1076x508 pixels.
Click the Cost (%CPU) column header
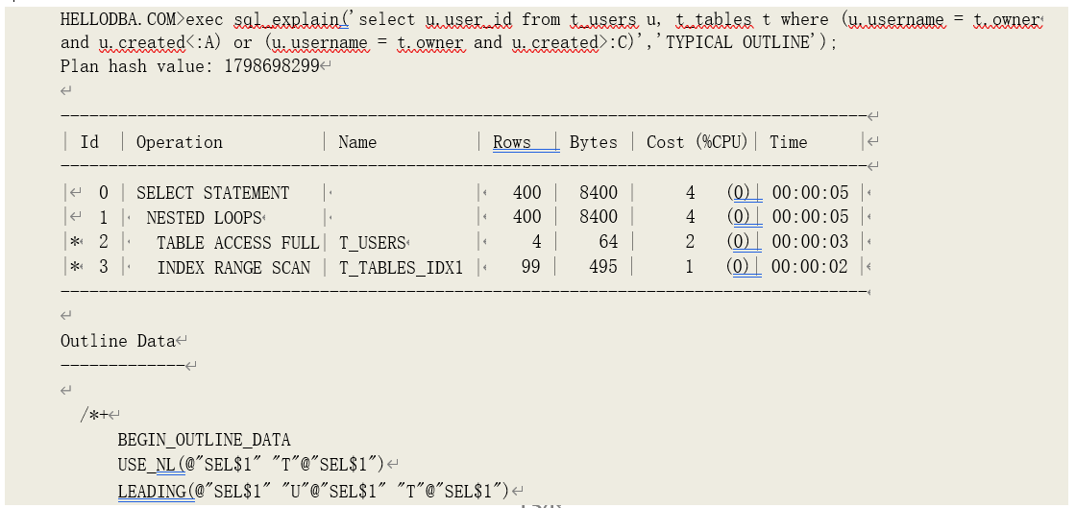[697, 142]
